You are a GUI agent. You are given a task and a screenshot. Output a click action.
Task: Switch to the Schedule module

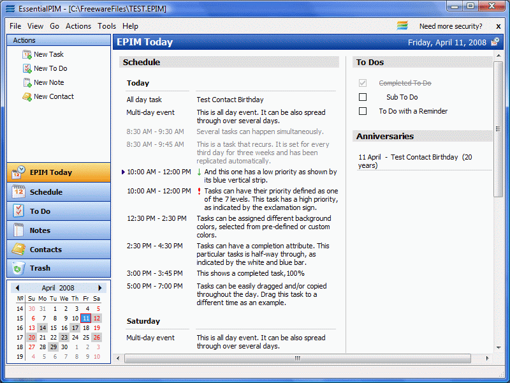click(x=59, y=192)
